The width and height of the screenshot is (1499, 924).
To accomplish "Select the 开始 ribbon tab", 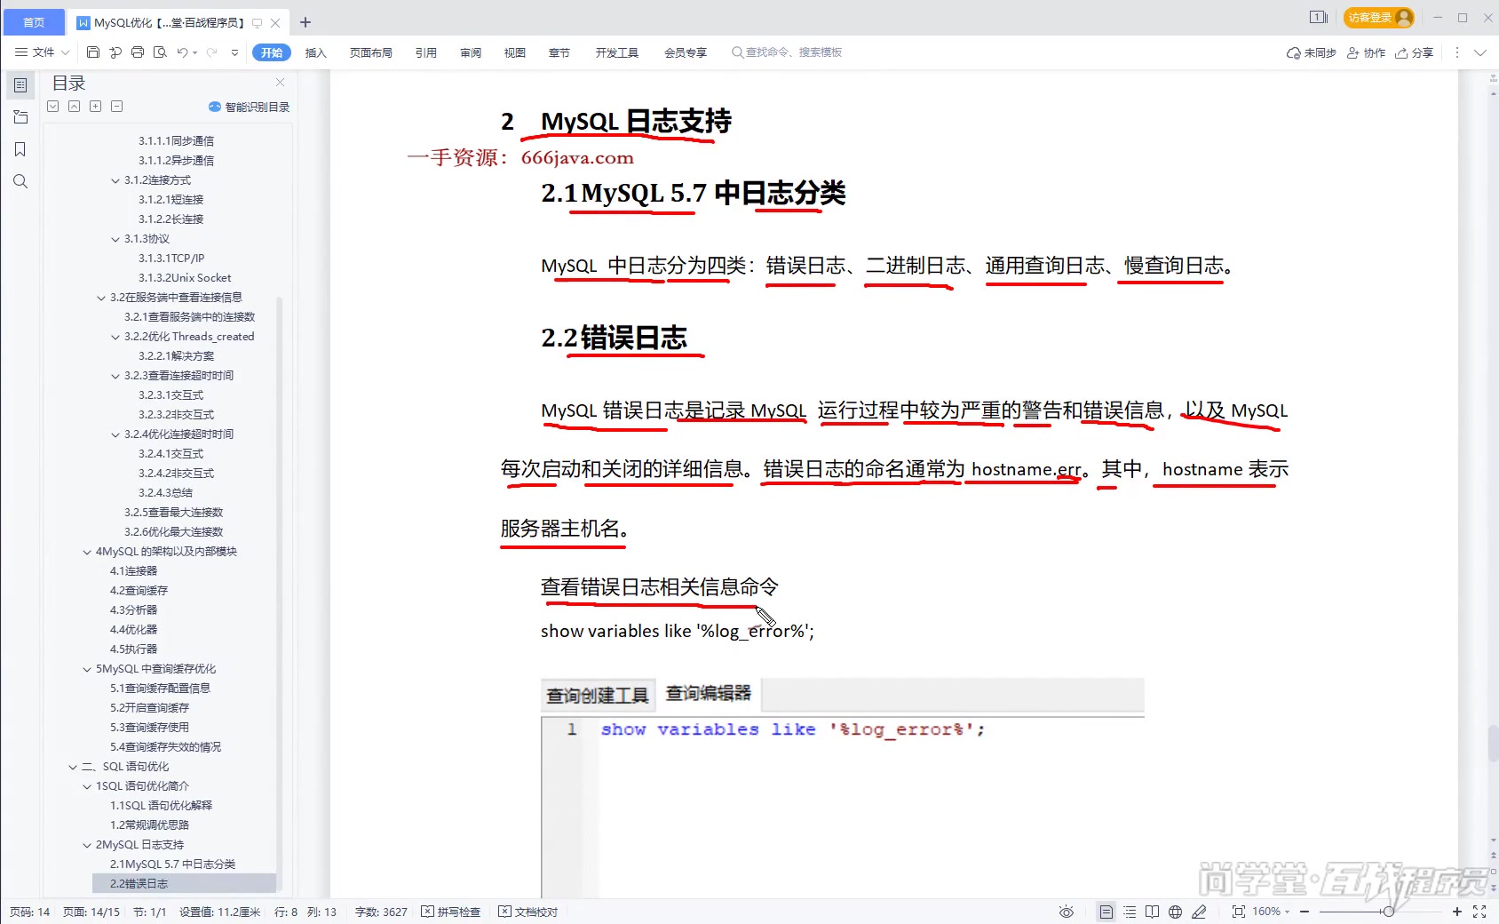I will pos(272,52).
